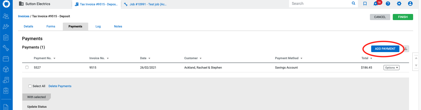Open the Job #10991 browser tab
421x110 pixels.
[148, 4]
